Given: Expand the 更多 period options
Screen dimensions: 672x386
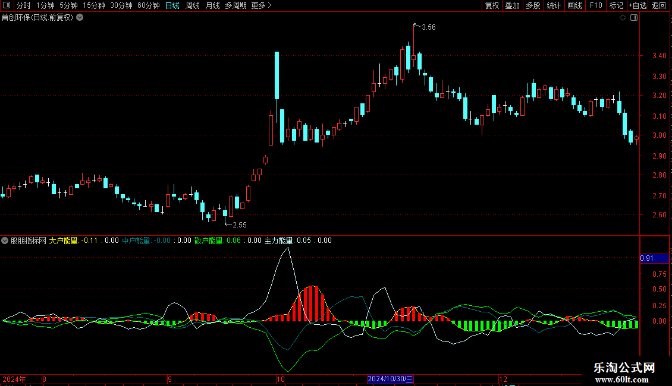Looking at the screenshot, I should [262, 5].
